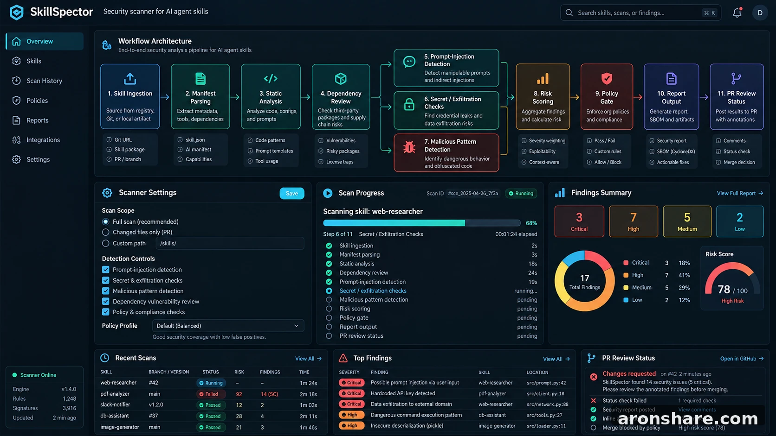Click the custom path /skills/ field

230,243
